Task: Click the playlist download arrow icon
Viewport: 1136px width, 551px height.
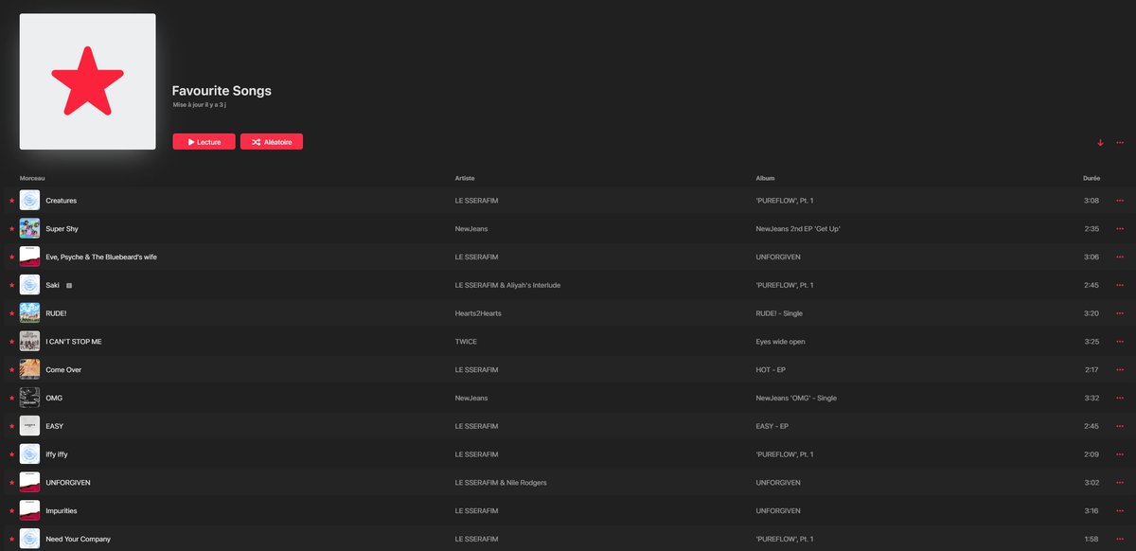Action: coord(1100,143)
